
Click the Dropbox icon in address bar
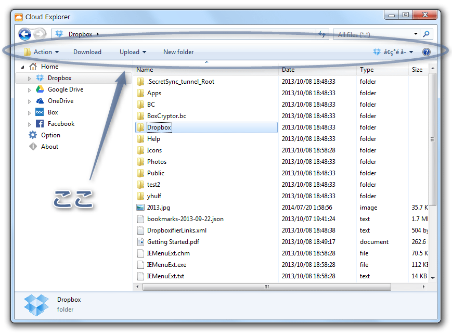click(59, 34)
